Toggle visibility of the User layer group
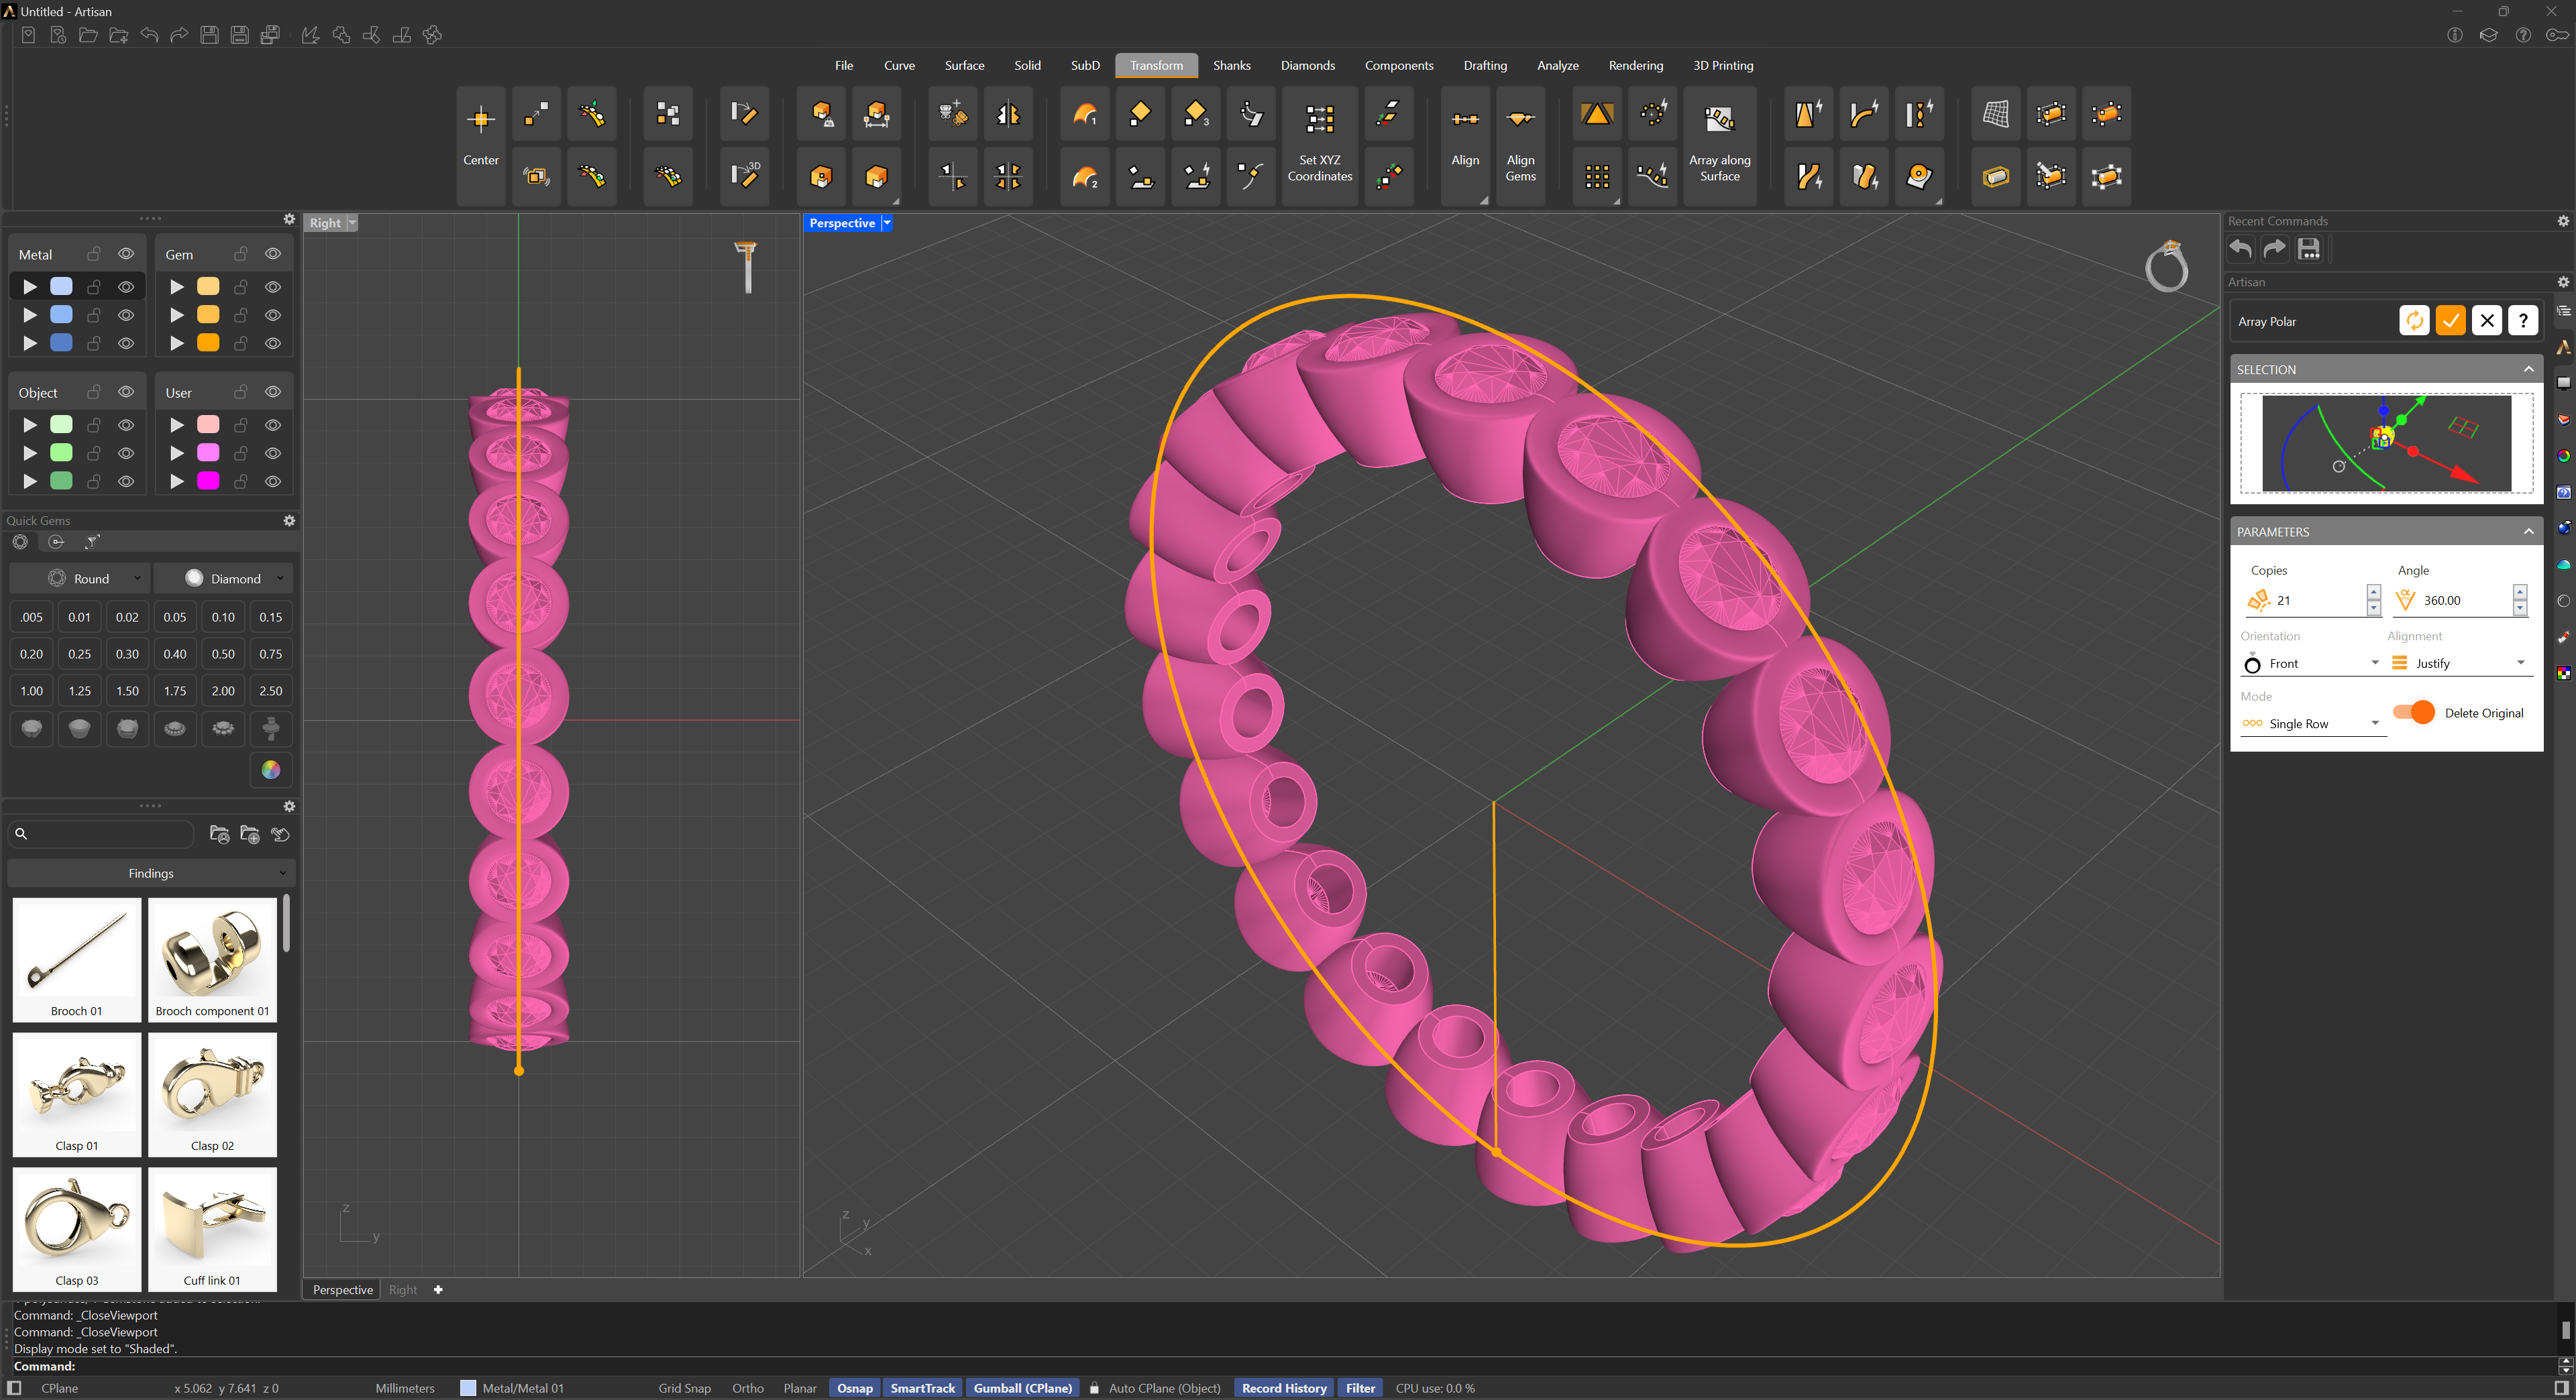The height and width of the screenshot is (1400, 2576). (273, 392)
